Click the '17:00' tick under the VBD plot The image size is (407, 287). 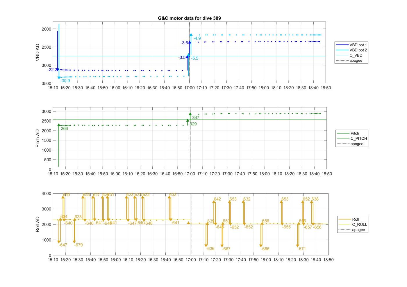[190, 88]
